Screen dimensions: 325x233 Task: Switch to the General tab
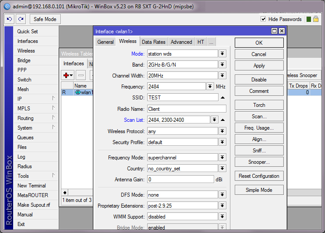[x=106, y=42]
